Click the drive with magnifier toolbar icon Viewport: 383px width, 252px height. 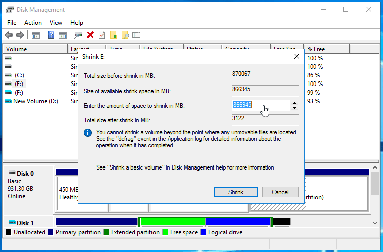78,35
